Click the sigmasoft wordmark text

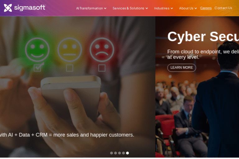point(30,7)
